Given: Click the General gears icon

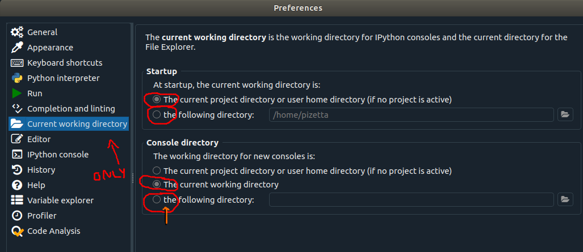Looking at the screenshot, I should 17,32.
